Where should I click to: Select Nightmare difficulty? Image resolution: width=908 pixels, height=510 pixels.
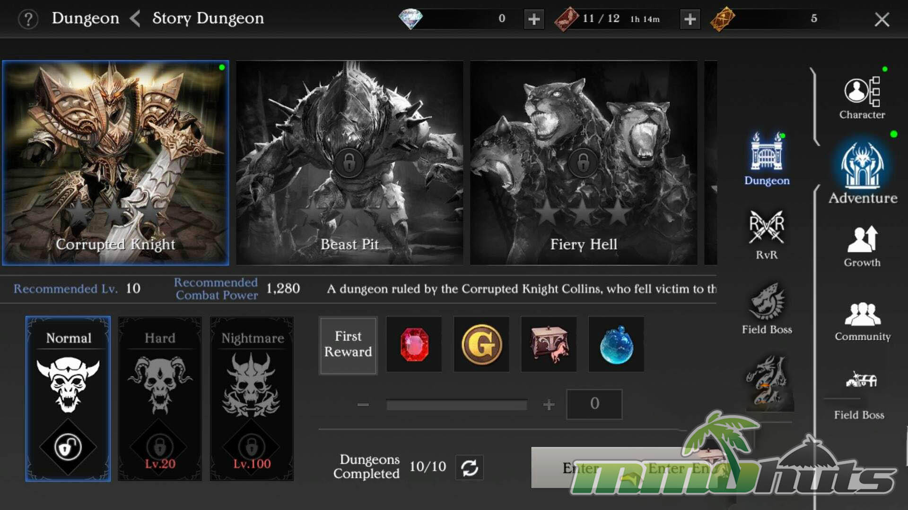252,399
